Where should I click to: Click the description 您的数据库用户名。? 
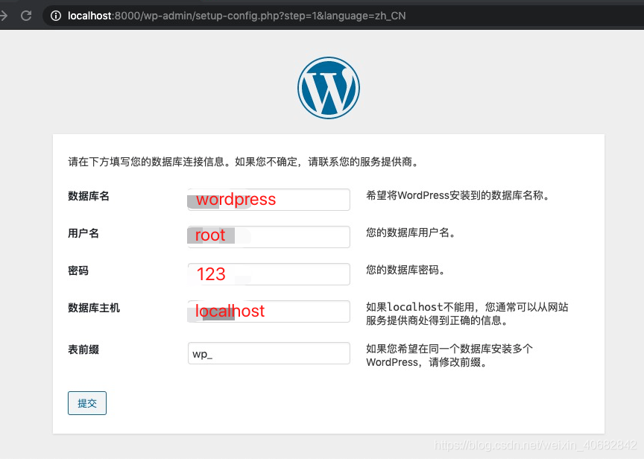pyautogui.click(x=411, y=232)
